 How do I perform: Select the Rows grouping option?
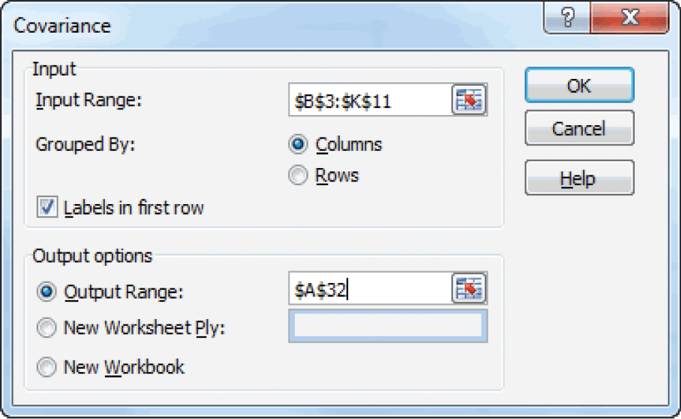coord(298,175)
